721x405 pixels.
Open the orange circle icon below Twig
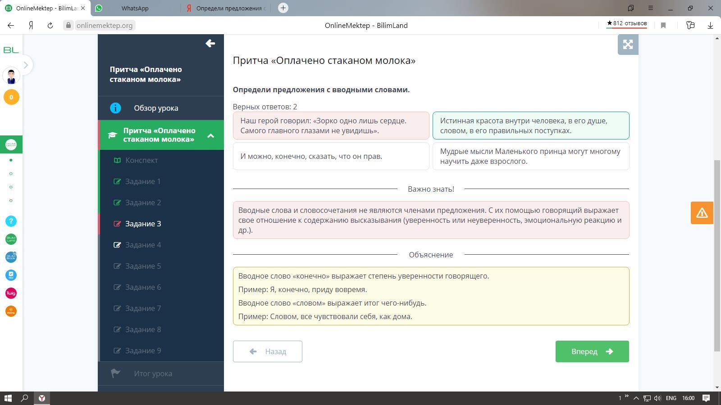[x=11, y=311]
